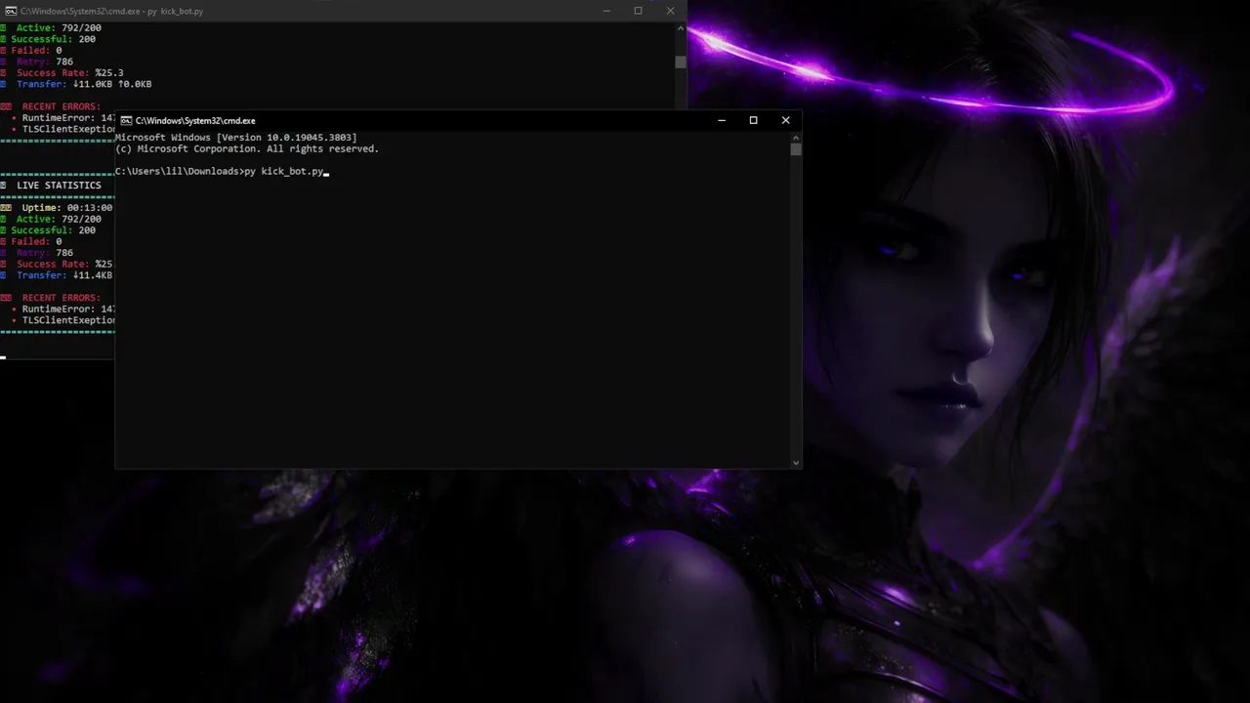Click the 'py kick_bot.py' command at the prompt
Image resolution: width=1250 pixels, height=703 pixels.
284,172
